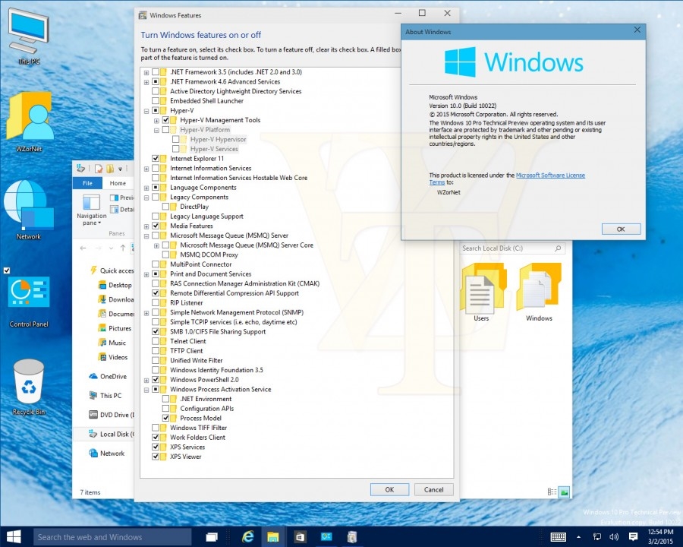Open File Explorer from the taskbar
This screenshot has height=547, width=683.
[273, 536]
